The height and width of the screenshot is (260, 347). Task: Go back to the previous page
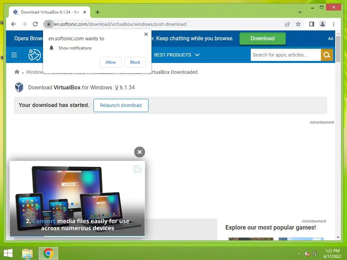coord(14,24)
